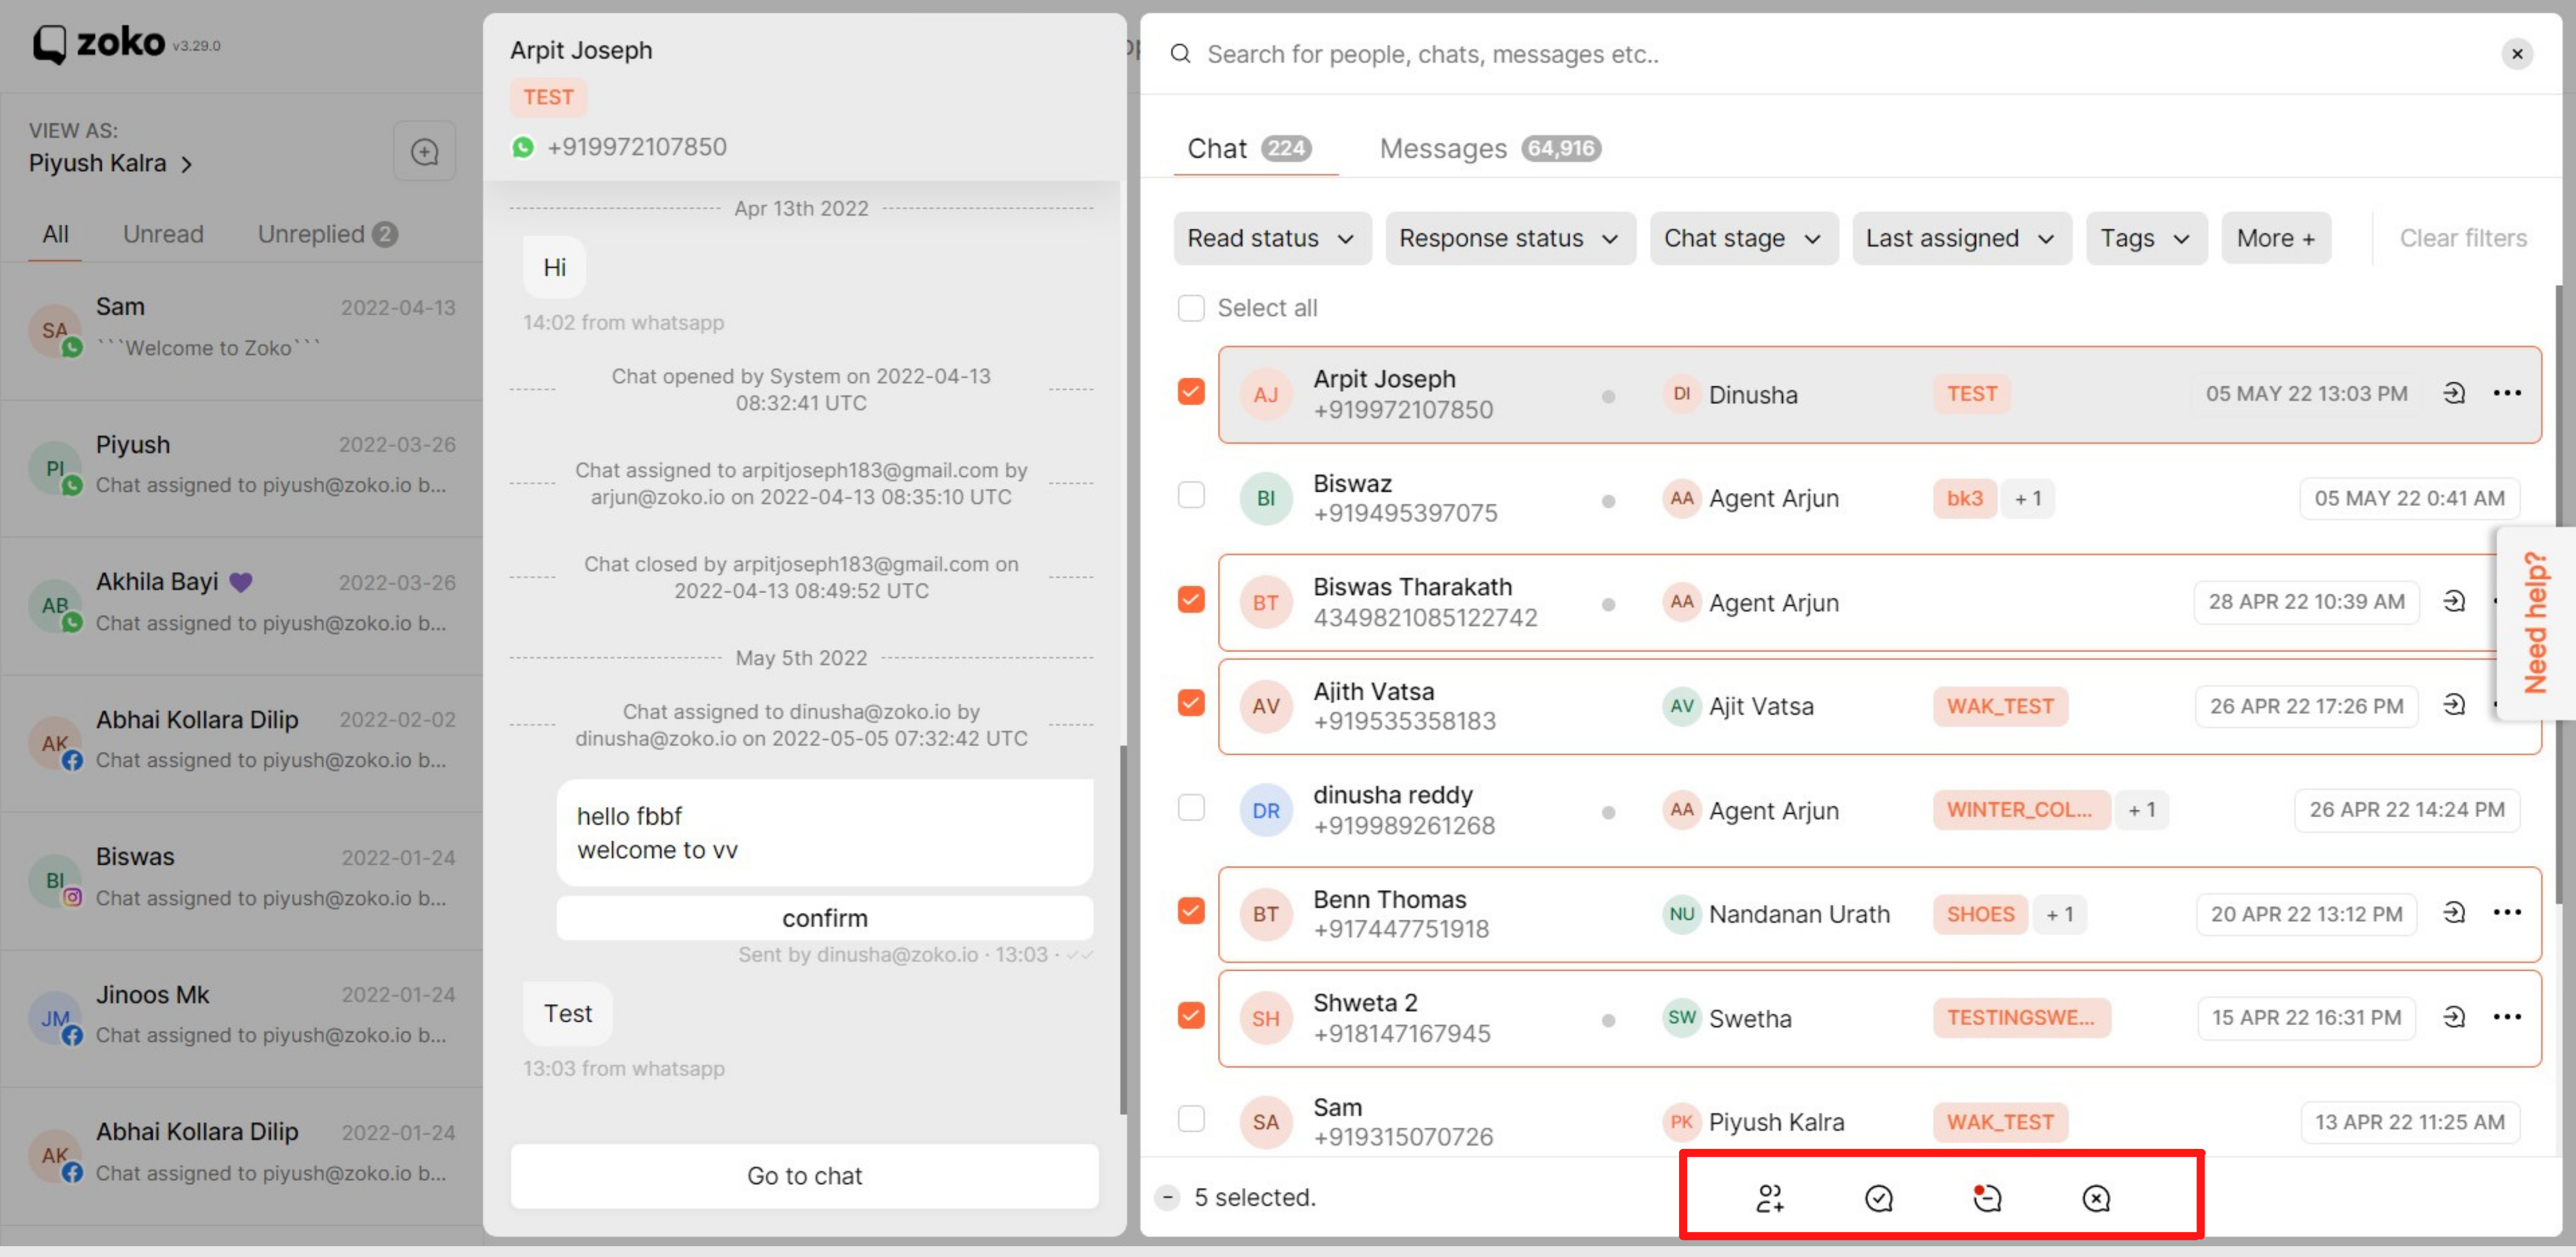
Task: Click the DR avatar of dinusha reddy
Action: pyautogui.click(x=1265, y=810)
